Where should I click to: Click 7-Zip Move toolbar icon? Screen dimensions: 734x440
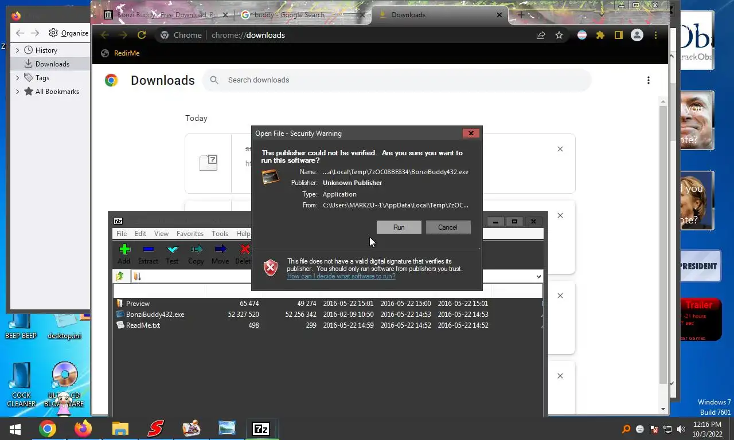click(x=220, y=254)
